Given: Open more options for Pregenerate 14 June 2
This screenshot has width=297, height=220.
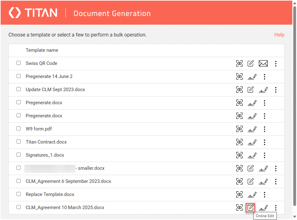Looking at the screenshot, I should (x=265, y=77).
